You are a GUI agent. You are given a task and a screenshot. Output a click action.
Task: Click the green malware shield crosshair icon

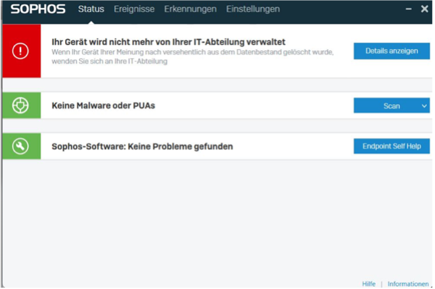click(x=21, y=105)
